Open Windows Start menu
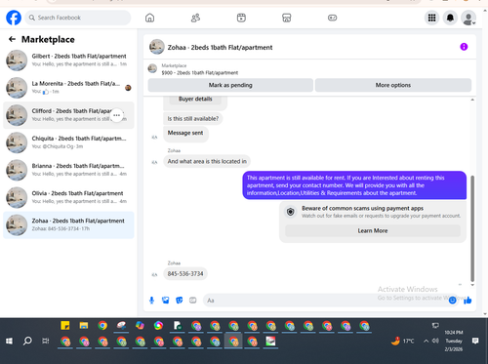This screenshot has height=364, width=488. (x=9, y=341)
